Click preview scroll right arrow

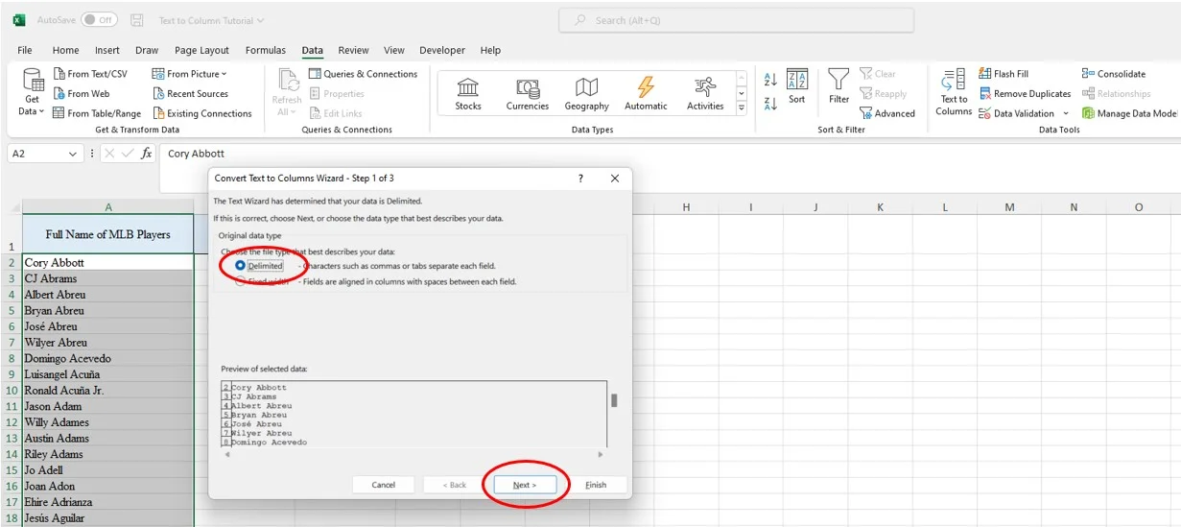(602, 454)
